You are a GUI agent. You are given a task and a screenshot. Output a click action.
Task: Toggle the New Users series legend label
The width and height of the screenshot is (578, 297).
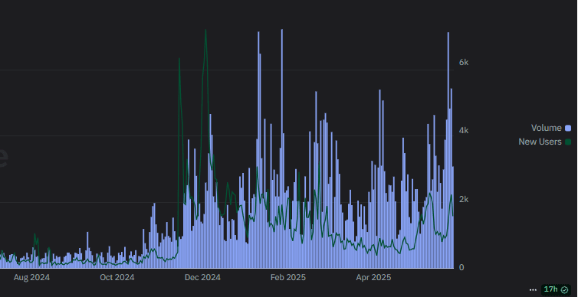(540, 142)
